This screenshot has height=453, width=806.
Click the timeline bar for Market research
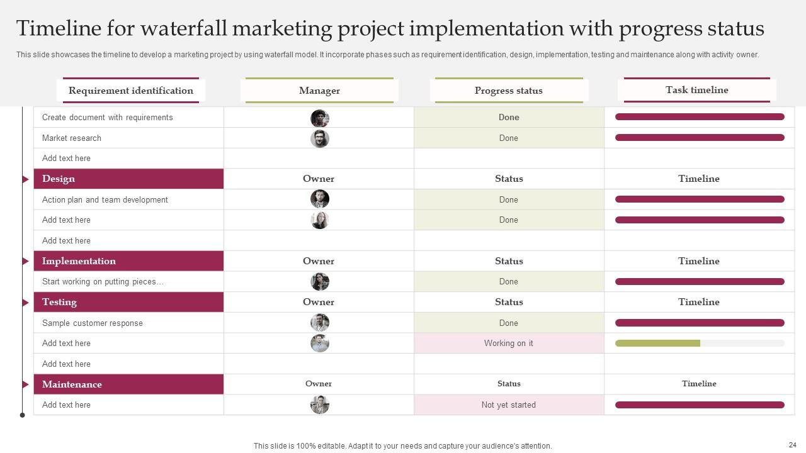click(700, 138)
